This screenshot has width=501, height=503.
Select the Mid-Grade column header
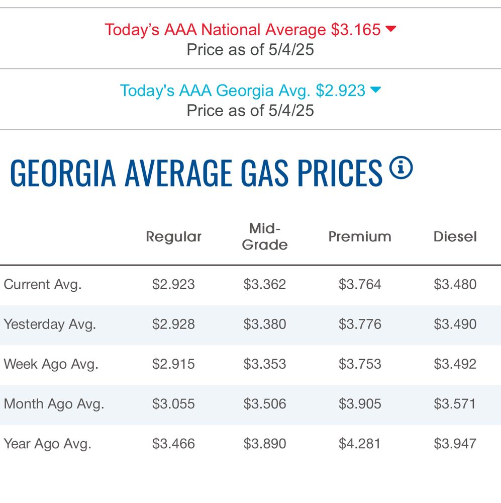tap(265, 237)
